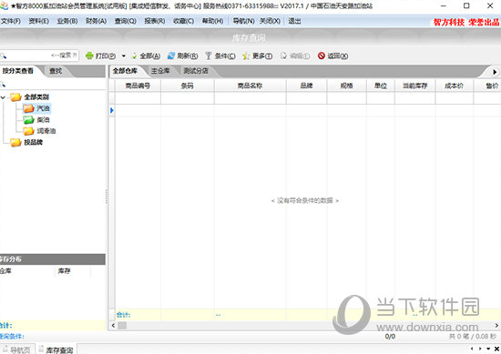
Task: Sort by 规格 column header
Action: click(x=346, y=86)
